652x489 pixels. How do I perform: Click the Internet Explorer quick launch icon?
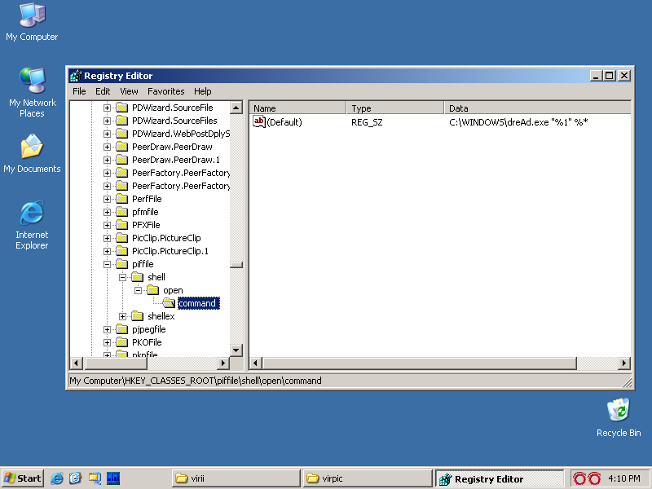[x=58, y=478]
